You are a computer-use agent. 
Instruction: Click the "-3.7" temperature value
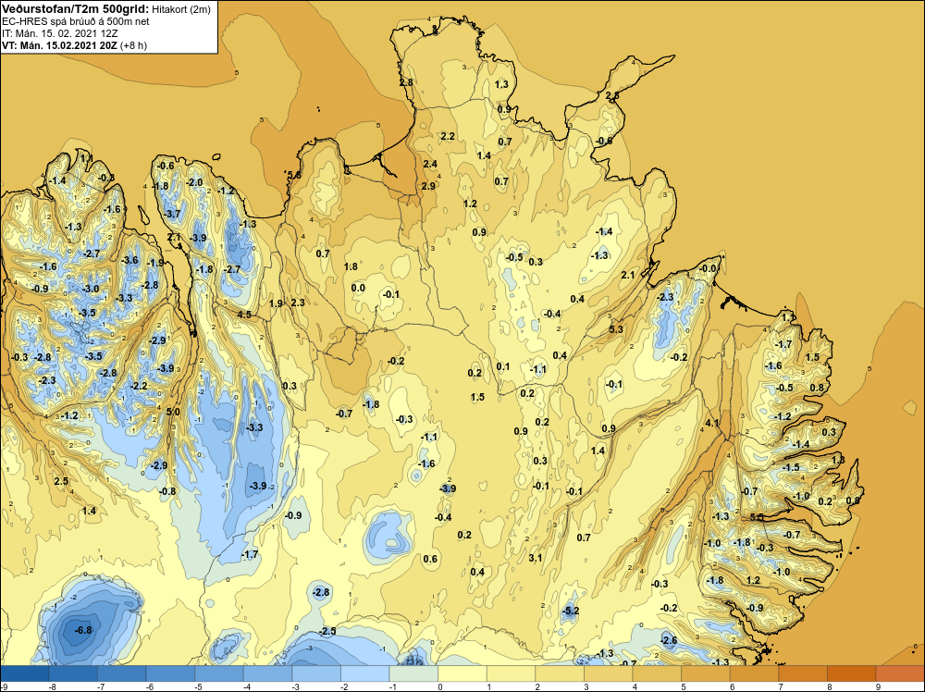click(x=172, y=214)
